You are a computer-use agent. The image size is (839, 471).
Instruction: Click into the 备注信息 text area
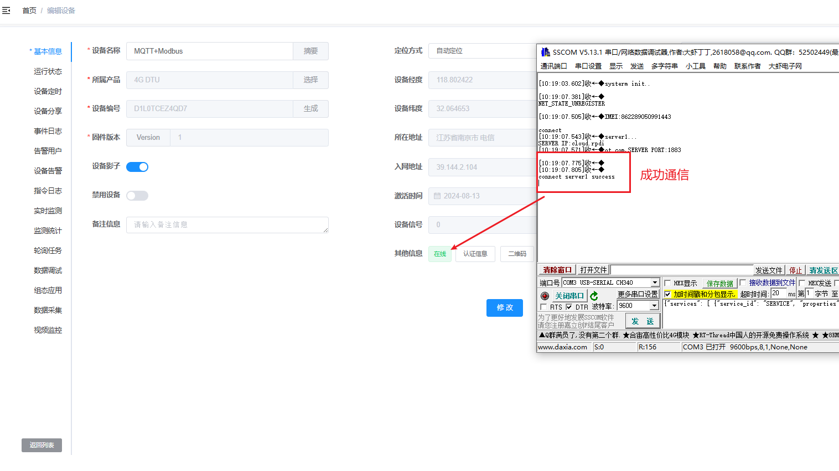(x=227, y=225)
